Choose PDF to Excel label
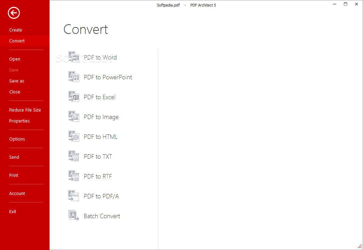363x250 pixels. 99,97
